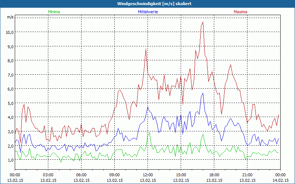Click the blue Mittelwerte peak near 17:00
The width and height of the screenshot is (295, 184).
click(203, 93)
